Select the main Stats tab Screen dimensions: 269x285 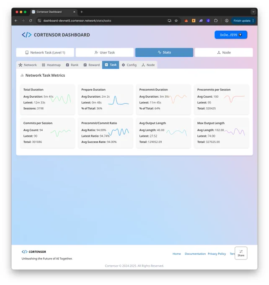click(164, 52)
